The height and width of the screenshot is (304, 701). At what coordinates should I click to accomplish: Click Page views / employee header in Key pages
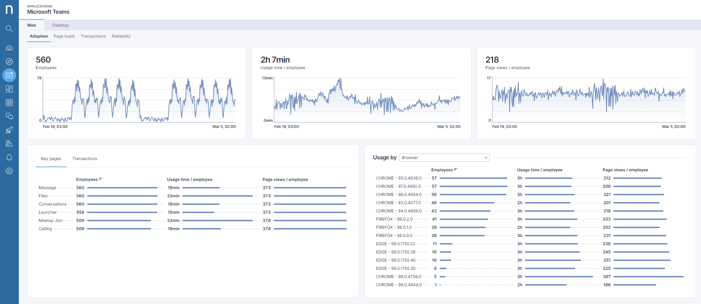(x=285, y=180)
